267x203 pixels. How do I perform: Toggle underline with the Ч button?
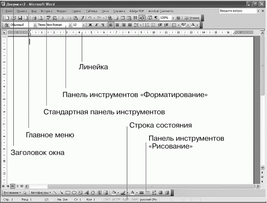tap(103, 25)
